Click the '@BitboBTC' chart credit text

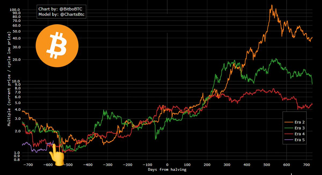71,9
